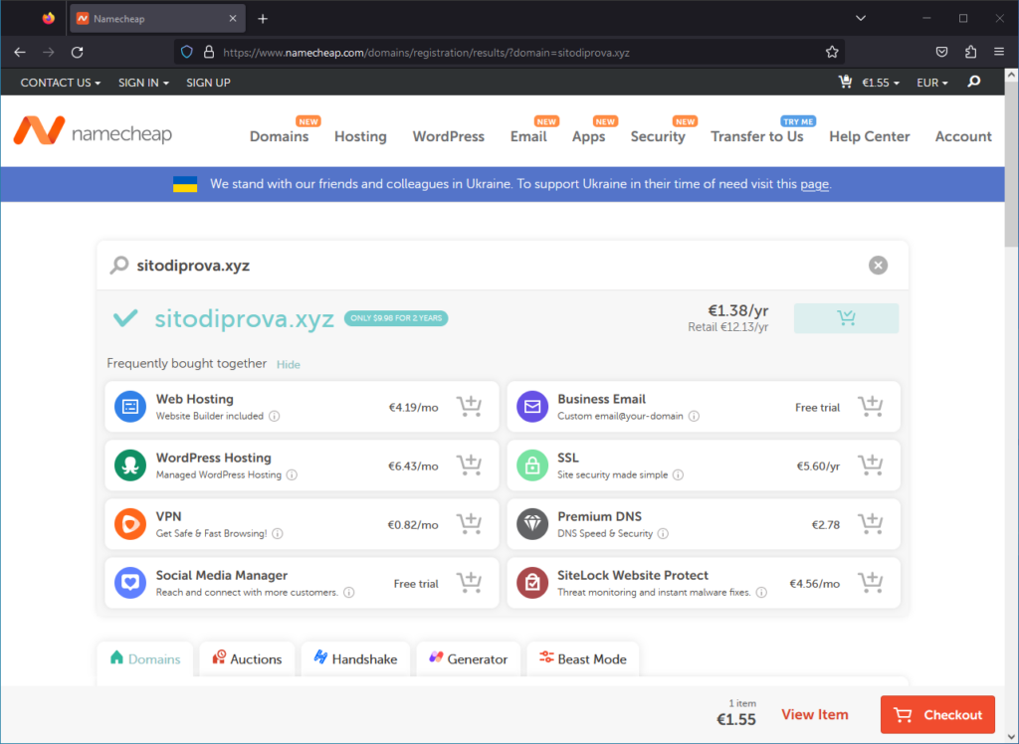Click the Managed WordPress Hosting info icon
The width and height of the screenshot is (1019, 744).
292,475
